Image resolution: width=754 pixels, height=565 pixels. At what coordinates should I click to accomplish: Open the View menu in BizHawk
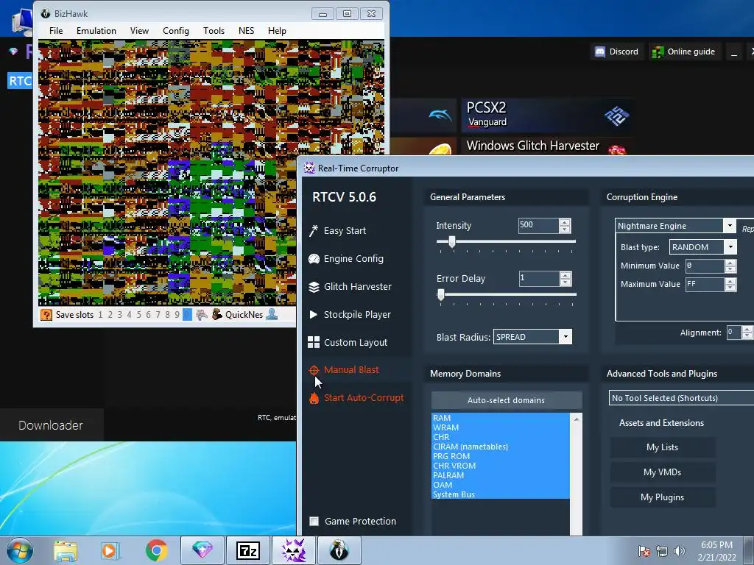[139, 31]
